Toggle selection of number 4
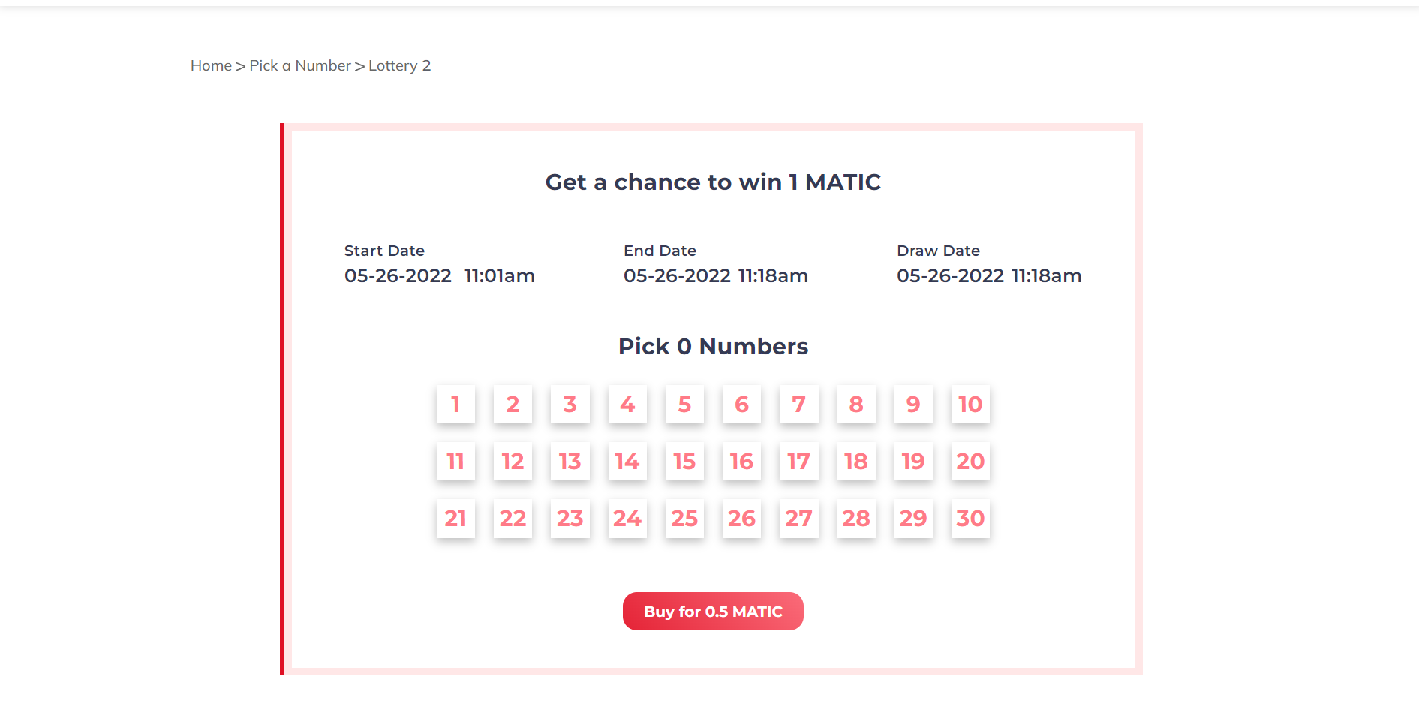The image size is (1419, 707). pos(627,405)
